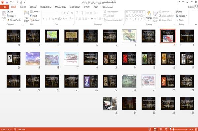Viewport: 198px width, 131px height.
Task: Open PowerPoint Help question mark icon
Action: [x=179, y=2]
